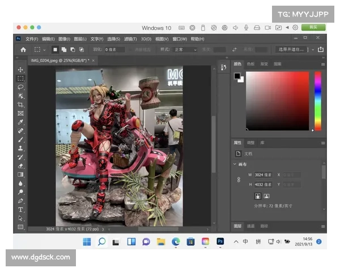
Task: Expand status bar info arrow
Action: (103, 229)
